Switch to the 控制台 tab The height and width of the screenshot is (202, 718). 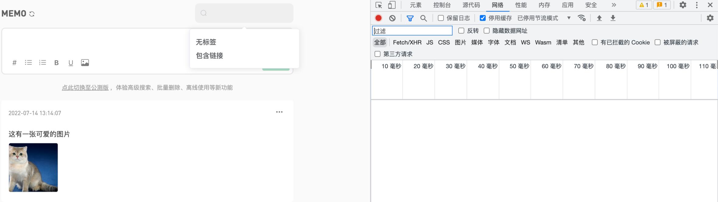(x=442, y=5)
